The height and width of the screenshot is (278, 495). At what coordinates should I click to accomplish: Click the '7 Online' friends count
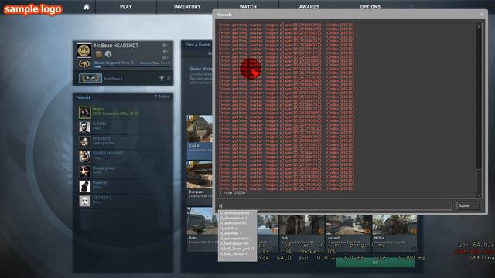pos(162,97)
